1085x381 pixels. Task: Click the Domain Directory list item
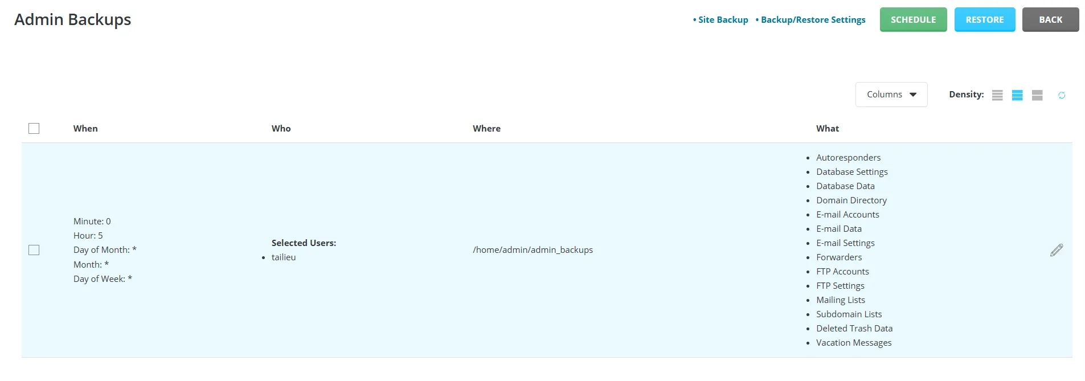(851, 200)
